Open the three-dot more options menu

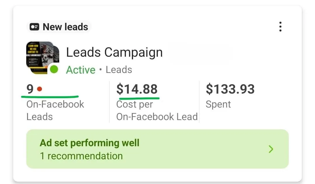pos(280,27)
